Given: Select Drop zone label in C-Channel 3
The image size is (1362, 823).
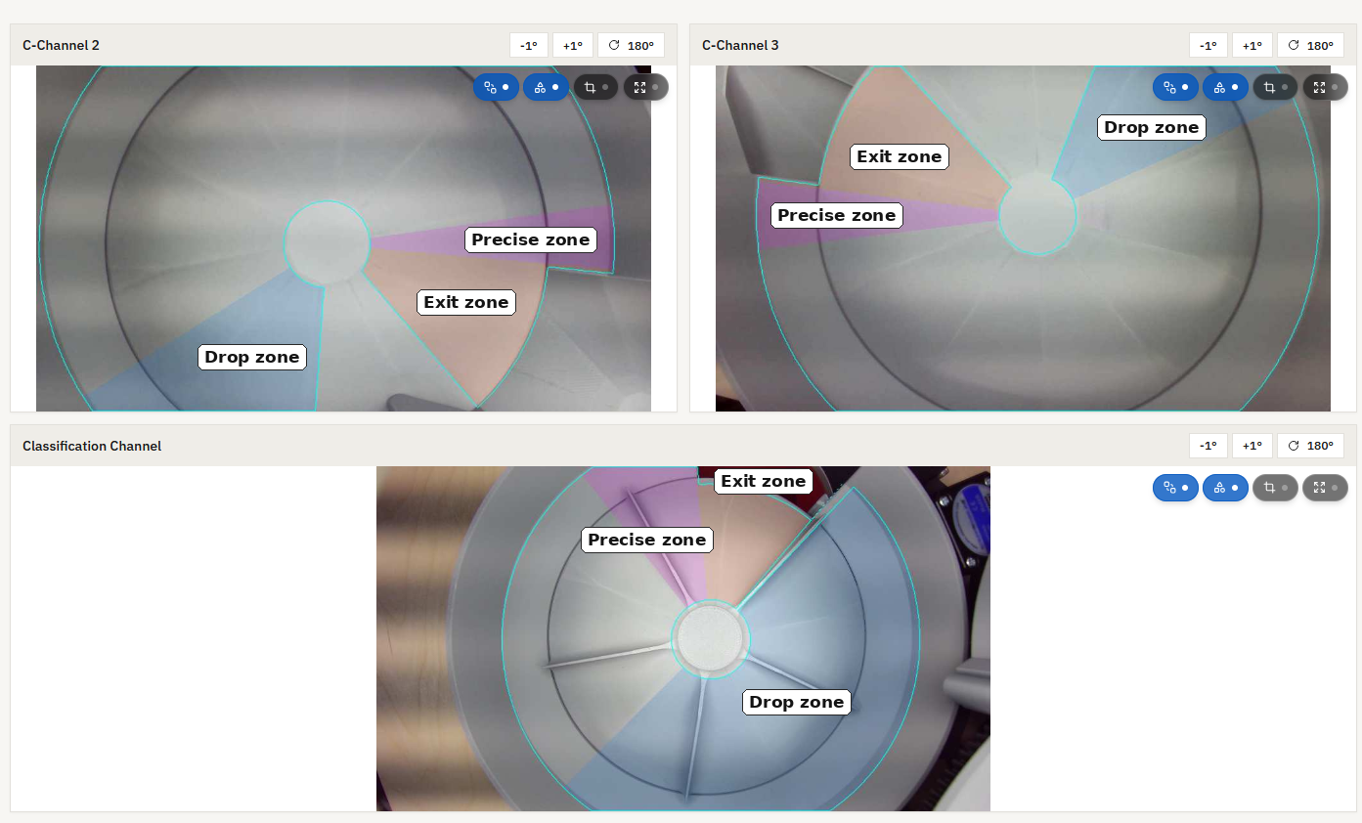Looking at the screenshot, I should tap(1151, 127).
